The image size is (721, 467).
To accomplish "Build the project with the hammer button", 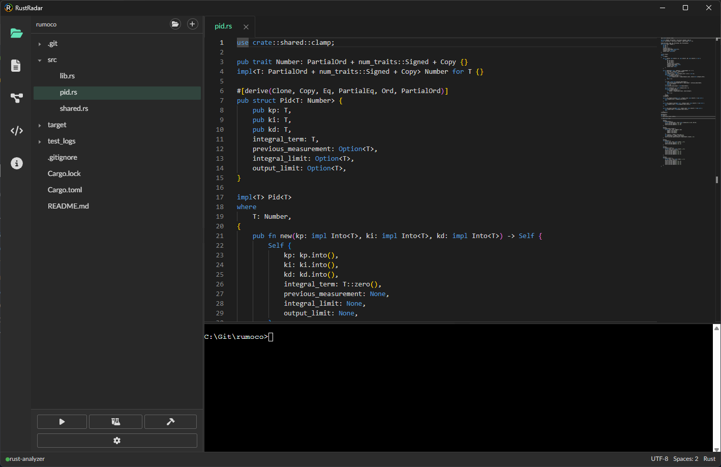I will [x=170, y=422].
